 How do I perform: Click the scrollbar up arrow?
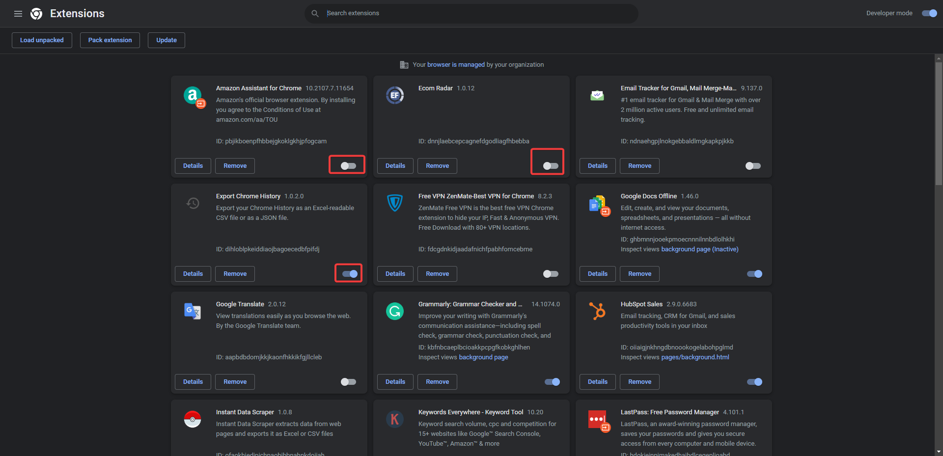click(x=939, y=58)
